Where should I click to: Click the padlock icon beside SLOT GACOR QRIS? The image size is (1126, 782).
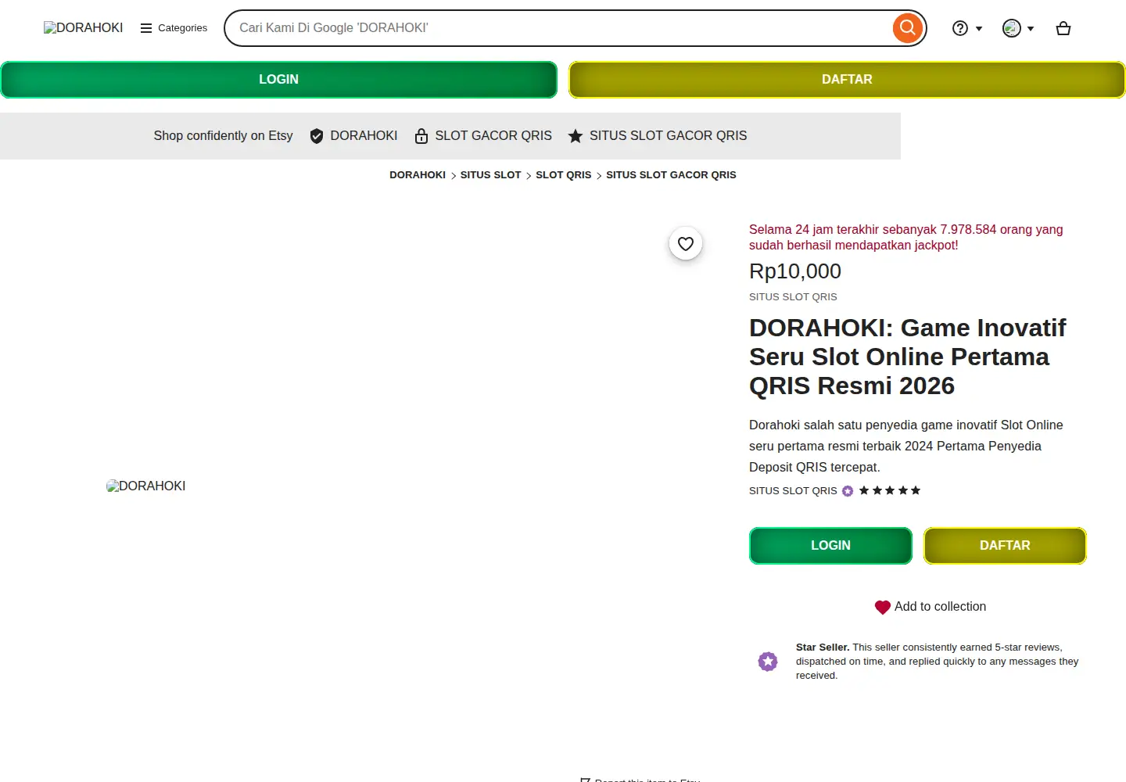[421, 136]
